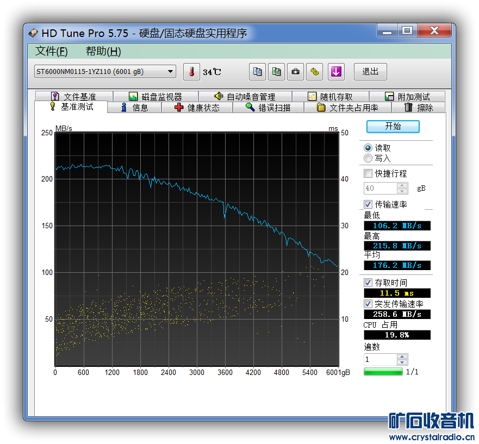This screenshot has height=444, width=479.
Task: Click the 退出 exit button
Action: [370, 72]
